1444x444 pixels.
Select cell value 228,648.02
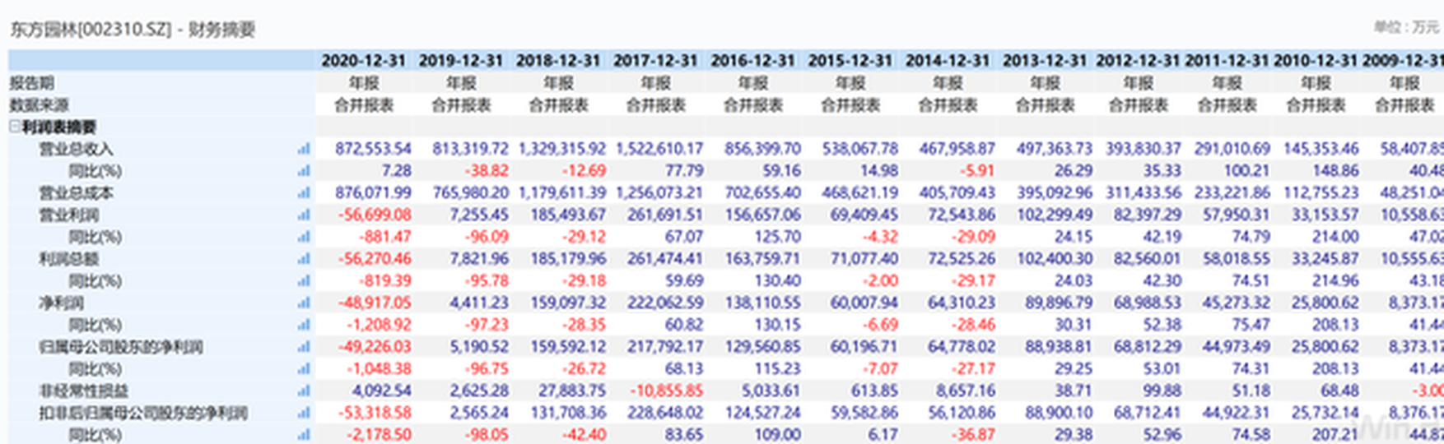665,413
